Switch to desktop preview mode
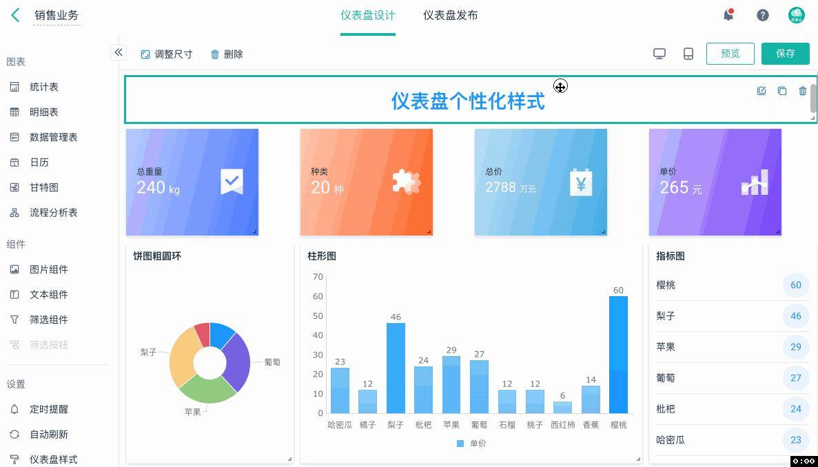Screen dimensions: 818x467 (659, 54)
